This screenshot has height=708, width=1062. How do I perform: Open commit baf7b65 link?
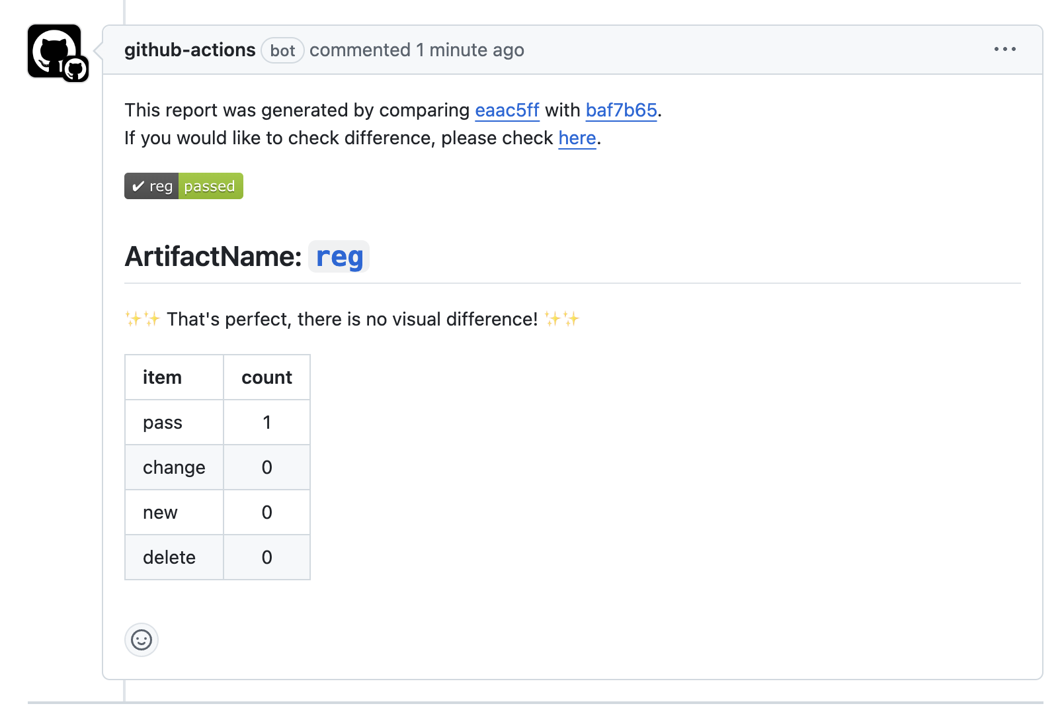[x=622, y=110]
